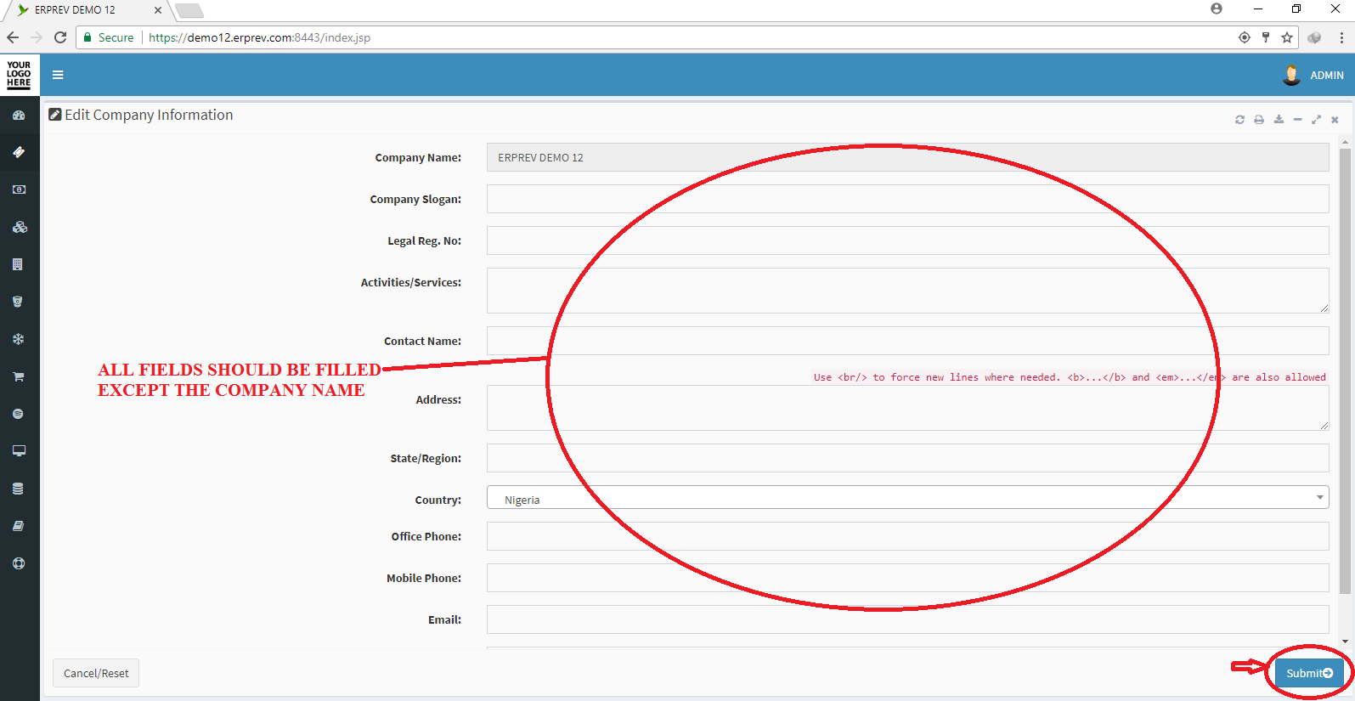Click the location target icon in address bar
1355x701 pixels.
1245,37
